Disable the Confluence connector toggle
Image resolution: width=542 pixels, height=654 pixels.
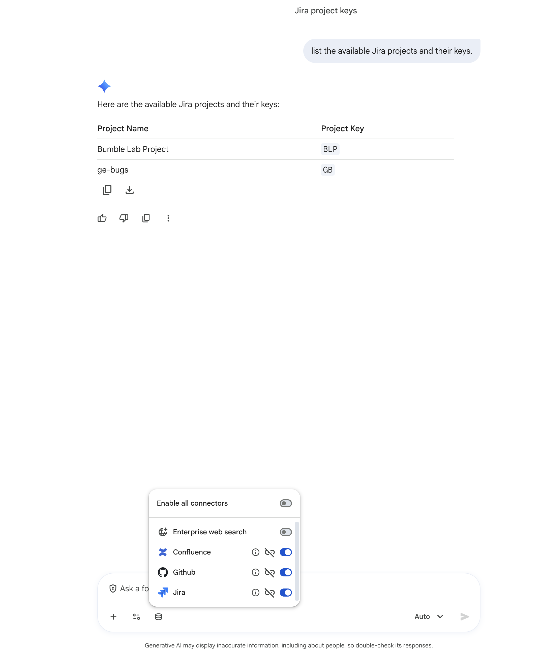point(285,552)
